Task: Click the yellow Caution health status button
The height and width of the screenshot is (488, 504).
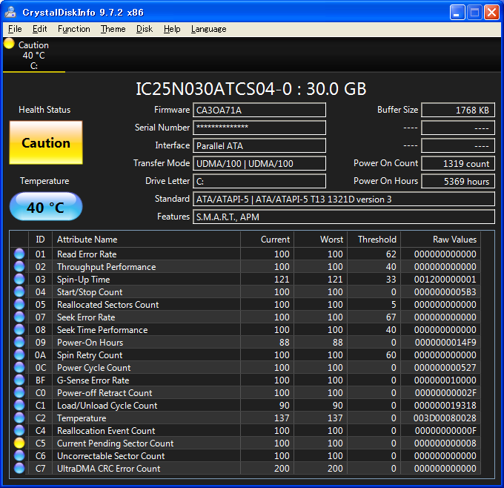Action: point(46,143)
